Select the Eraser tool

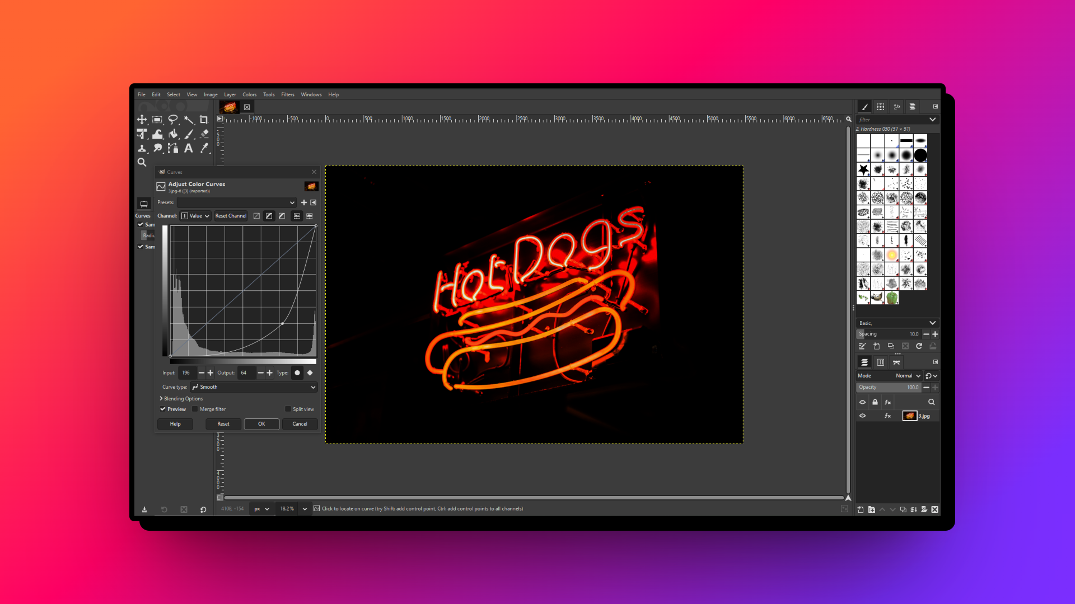click(204, 134)
